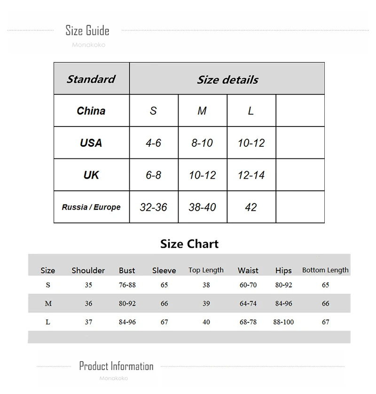This screenshot has width=376, height=394.
Task: Click the Size Chart title
Action: [189, 244]
